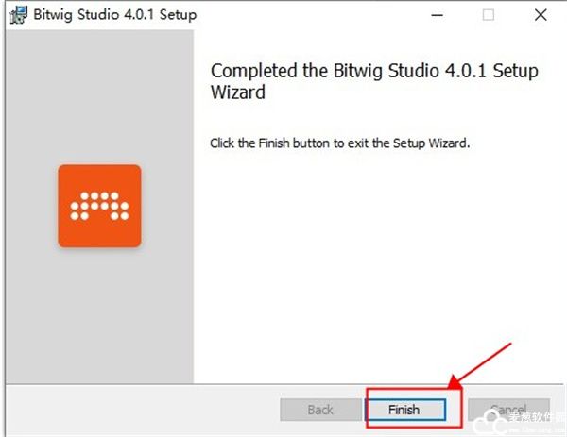Click the empty button bar left of Back

(142, 410)
